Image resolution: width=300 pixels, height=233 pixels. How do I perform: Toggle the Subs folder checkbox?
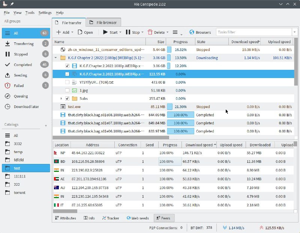pos(67,99)
